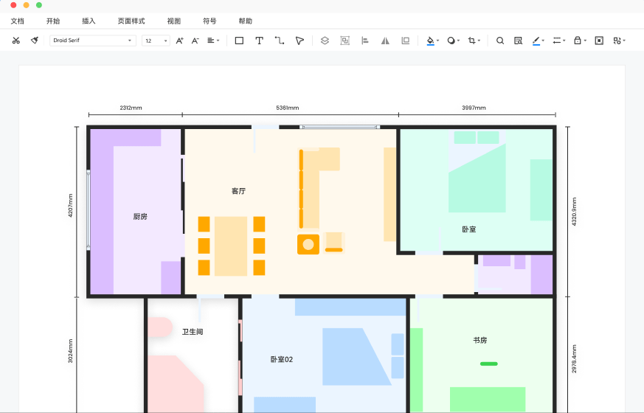Open the layers stack icon

click(325, 41)
